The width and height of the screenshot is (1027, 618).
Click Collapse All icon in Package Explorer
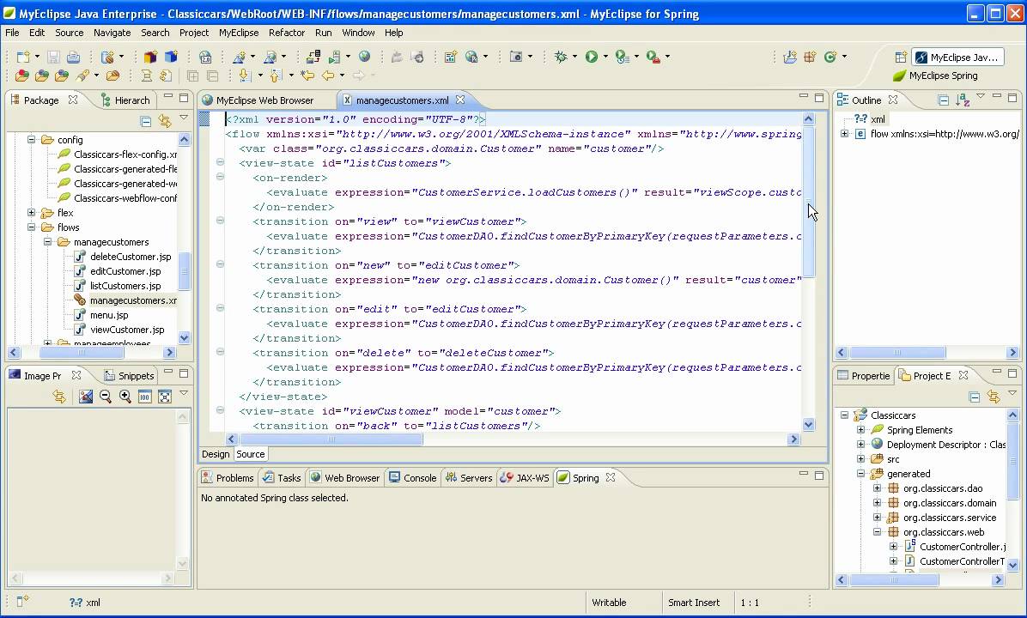[x=145, y=121]
